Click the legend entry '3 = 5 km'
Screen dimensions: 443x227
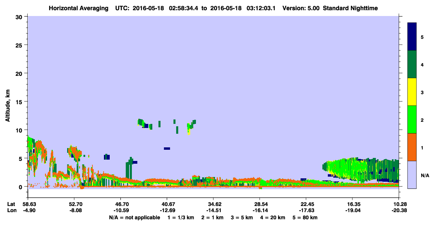pyautogui.click(x=243, y=217)
